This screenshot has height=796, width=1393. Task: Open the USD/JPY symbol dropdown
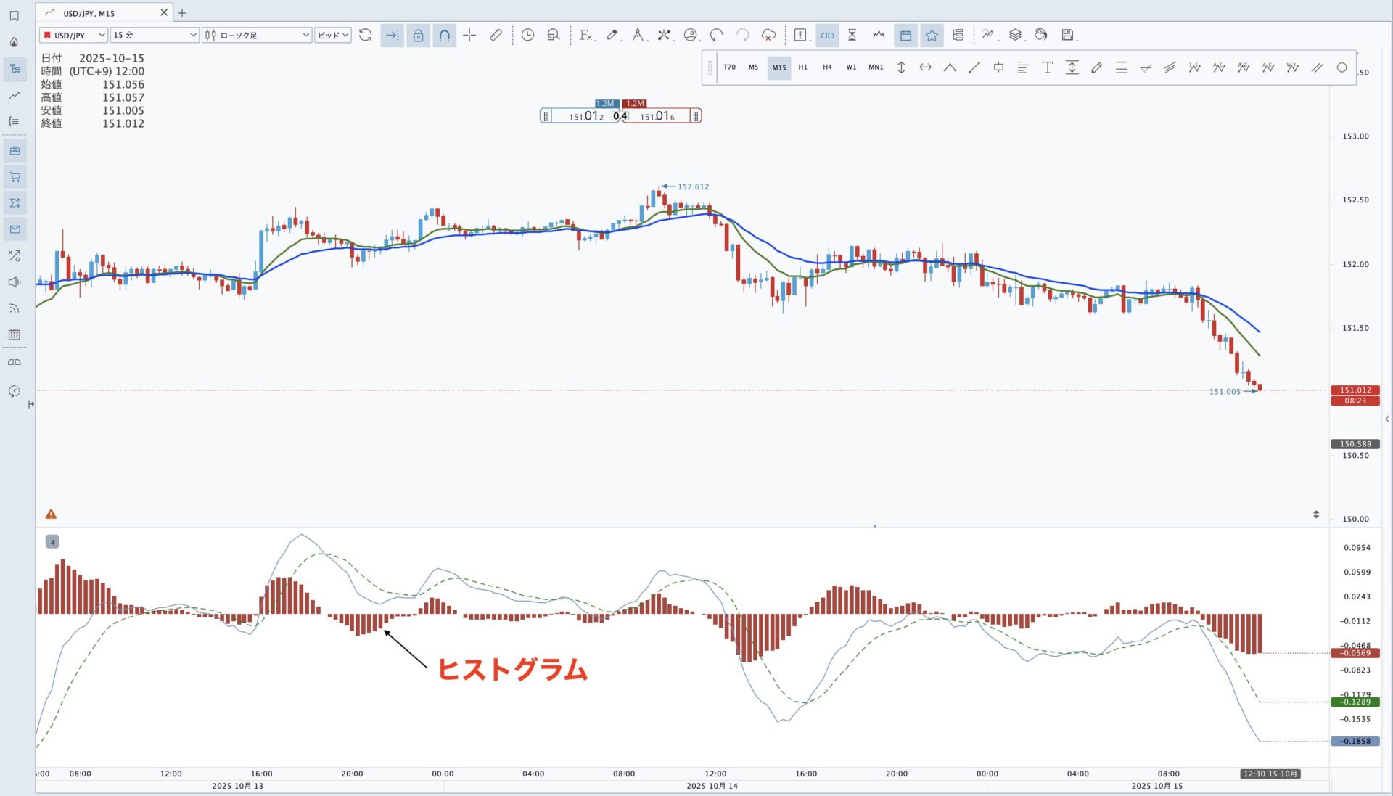click(x=74, y=35)
